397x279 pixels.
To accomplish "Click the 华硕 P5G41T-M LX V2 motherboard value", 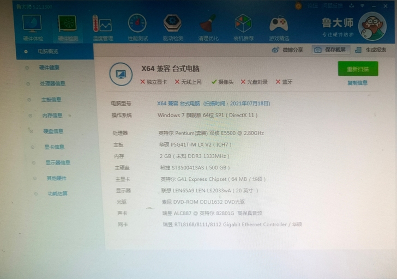I will tap(195, 145).
